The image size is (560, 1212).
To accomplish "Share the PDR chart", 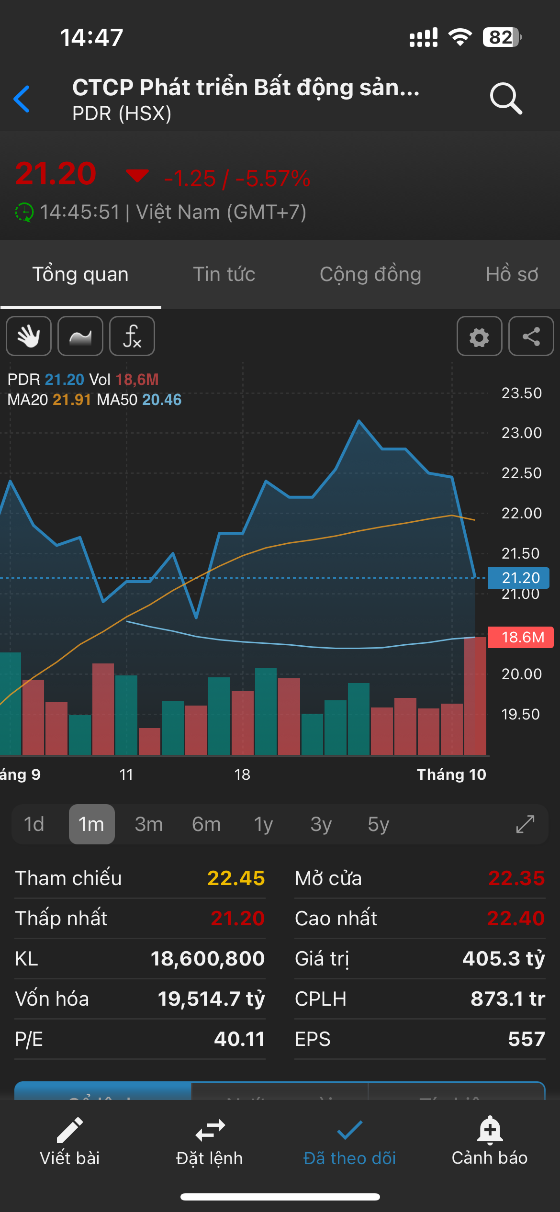I will click(531, 336).
